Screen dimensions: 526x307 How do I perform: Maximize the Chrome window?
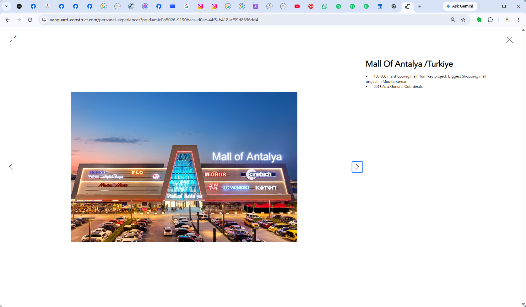pyautogui.click(x=504, y=6)
